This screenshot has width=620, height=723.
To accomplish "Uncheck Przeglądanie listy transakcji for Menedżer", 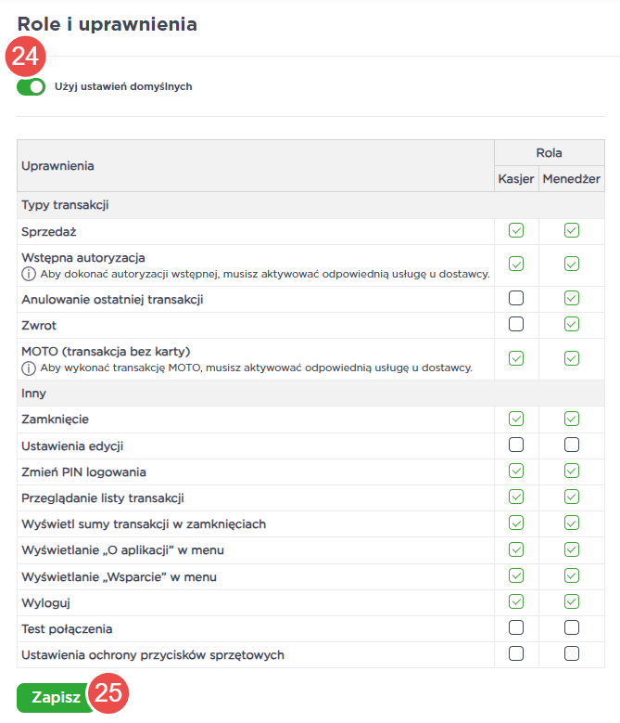I will coord(572,497).
